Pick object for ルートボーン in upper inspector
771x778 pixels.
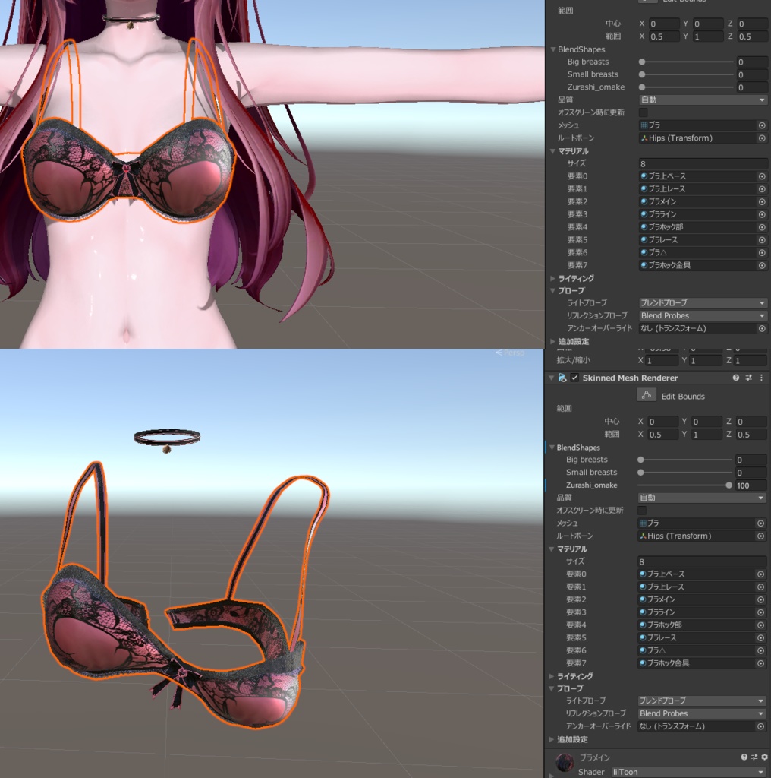tap(762, 138)
